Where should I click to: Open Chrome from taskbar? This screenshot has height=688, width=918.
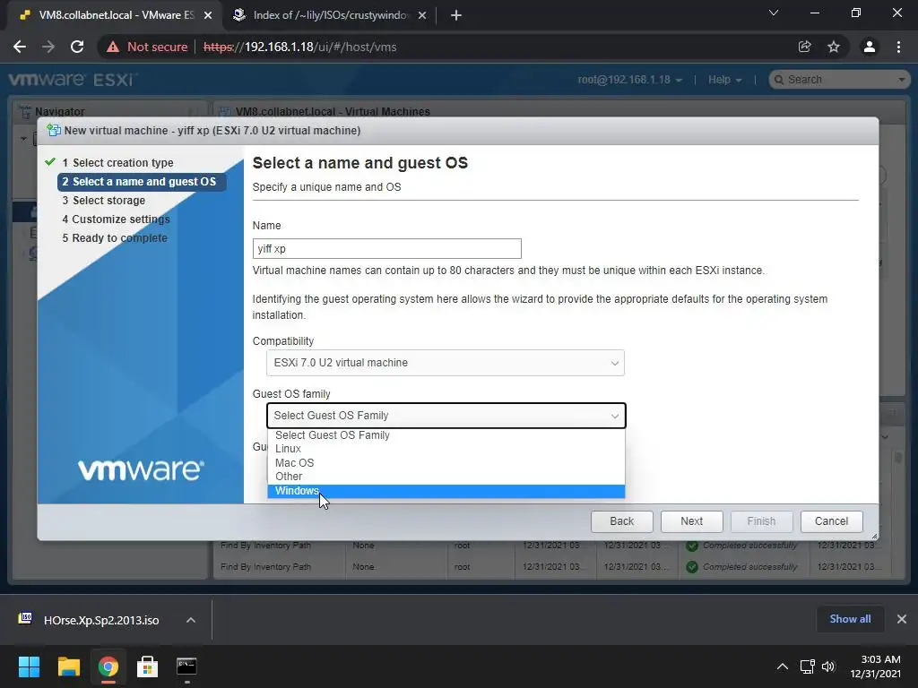[x=108, y=666]
